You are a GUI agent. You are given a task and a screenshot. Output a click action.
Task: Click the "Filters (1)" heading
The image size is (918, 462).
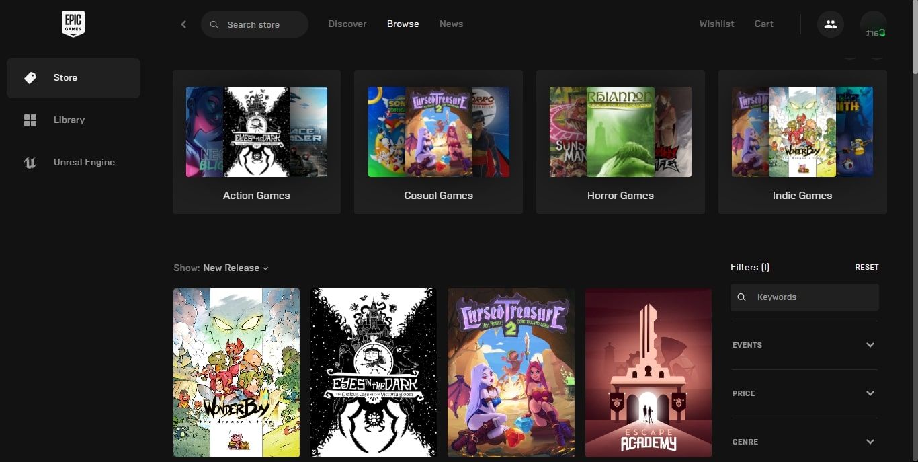750,267
